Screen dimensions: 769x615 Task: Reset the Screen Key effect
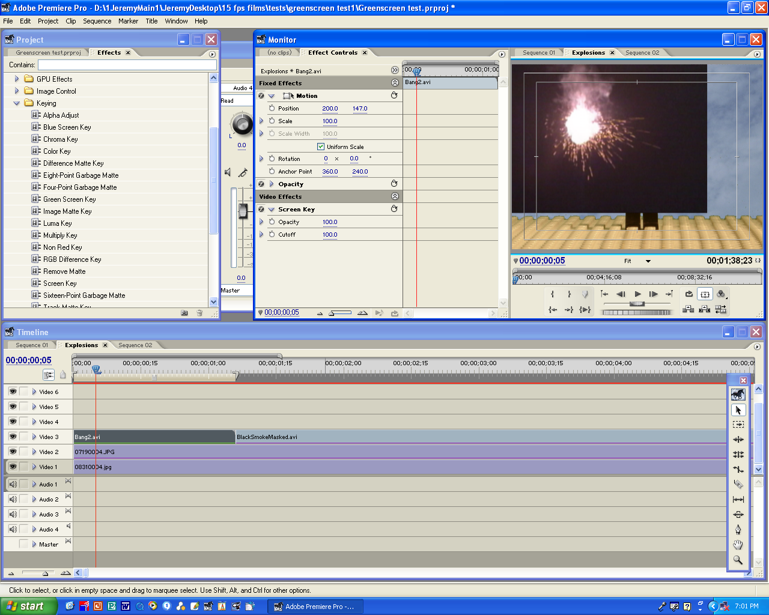pyautogui.click(x=394, y=209)
